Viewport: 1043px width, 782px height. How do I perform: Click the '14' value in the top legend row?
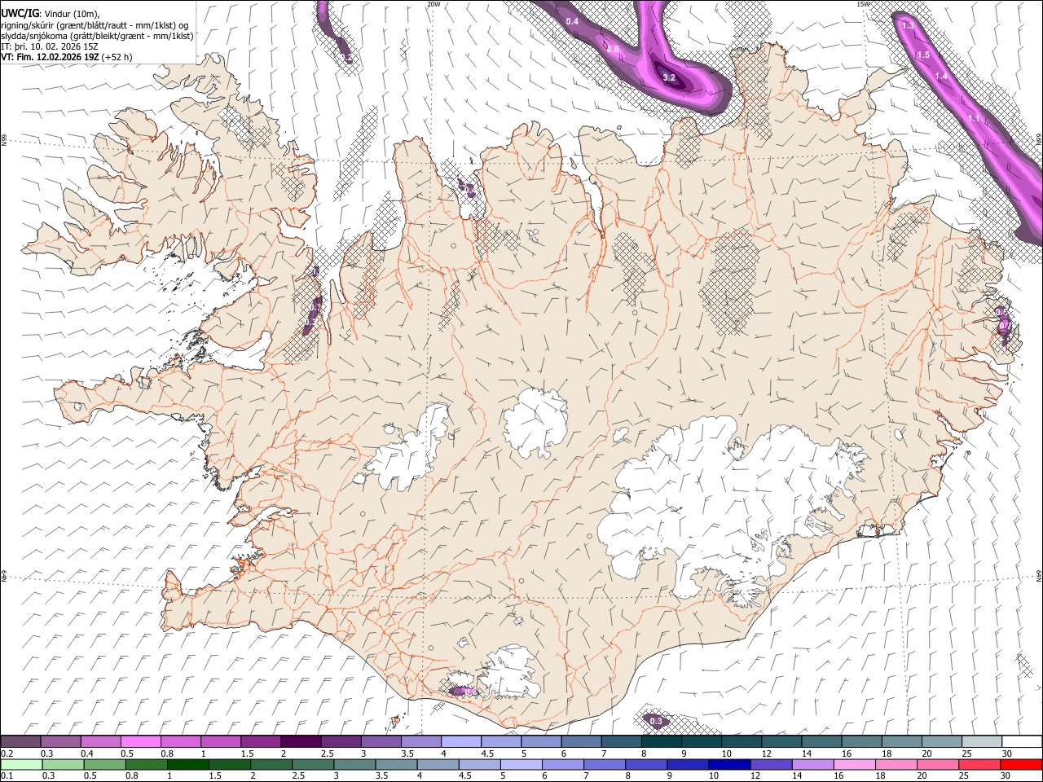807,753
